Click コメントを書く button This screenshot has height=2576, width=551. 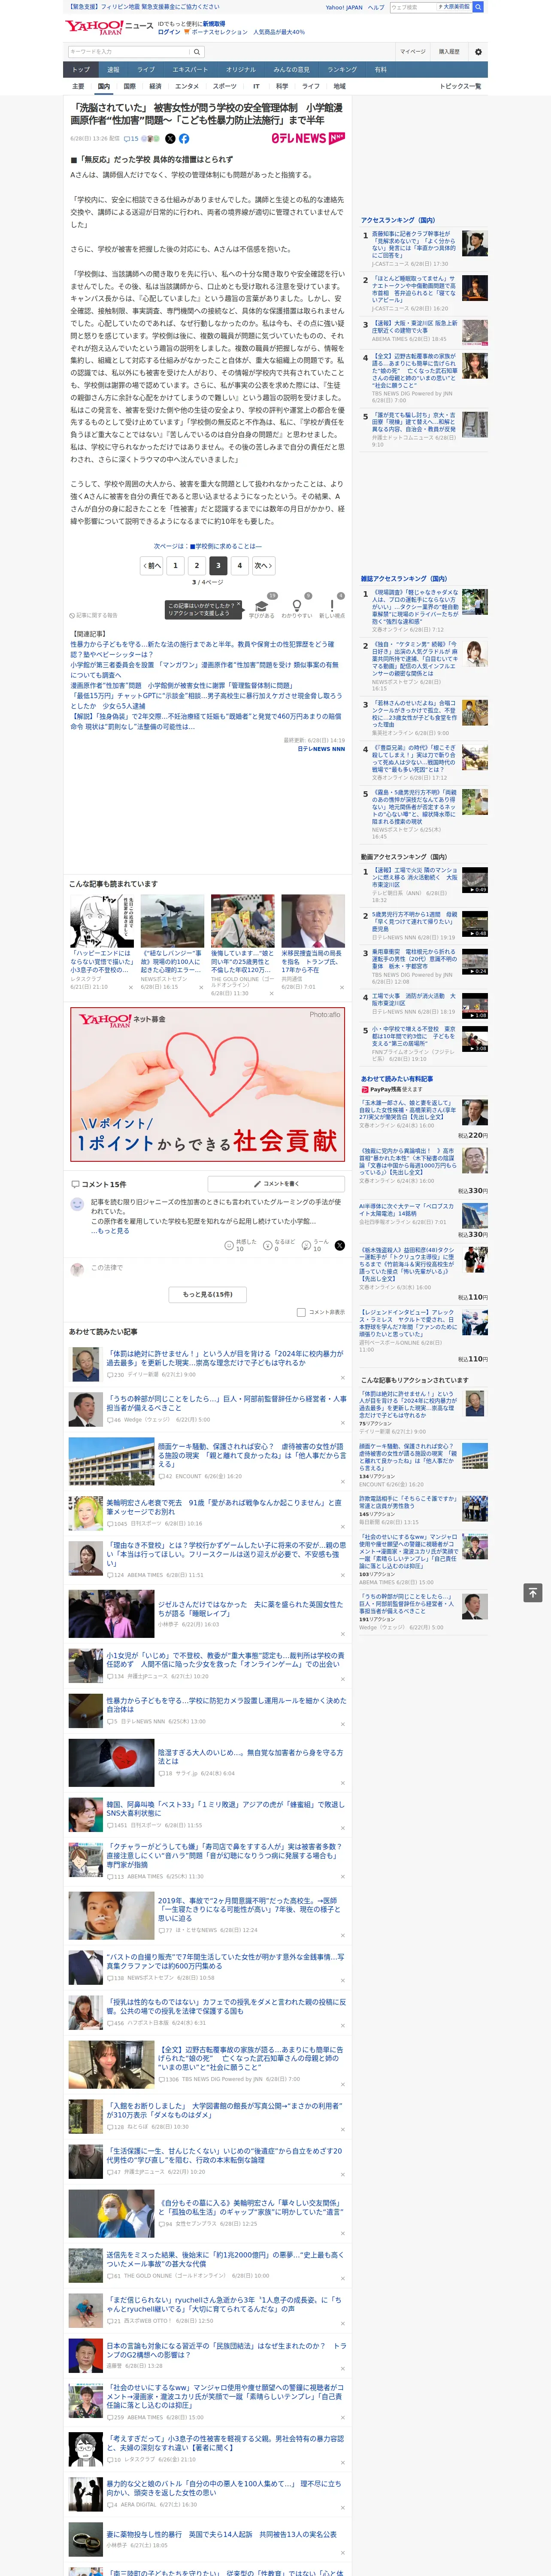pos(276,1184)
